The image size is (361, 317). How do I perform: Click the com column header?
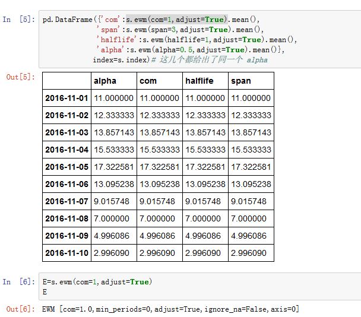tap(147, 81)
